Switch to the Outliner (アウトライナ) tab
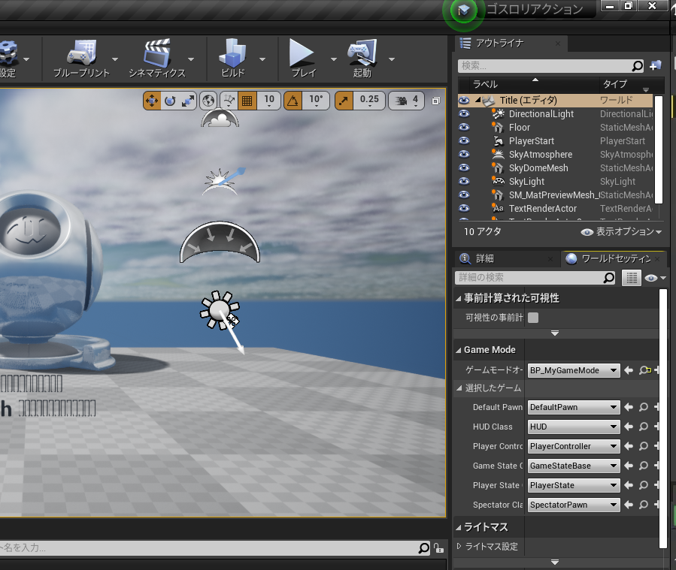This screenshot has width=676, height=570. coord(500,43)
